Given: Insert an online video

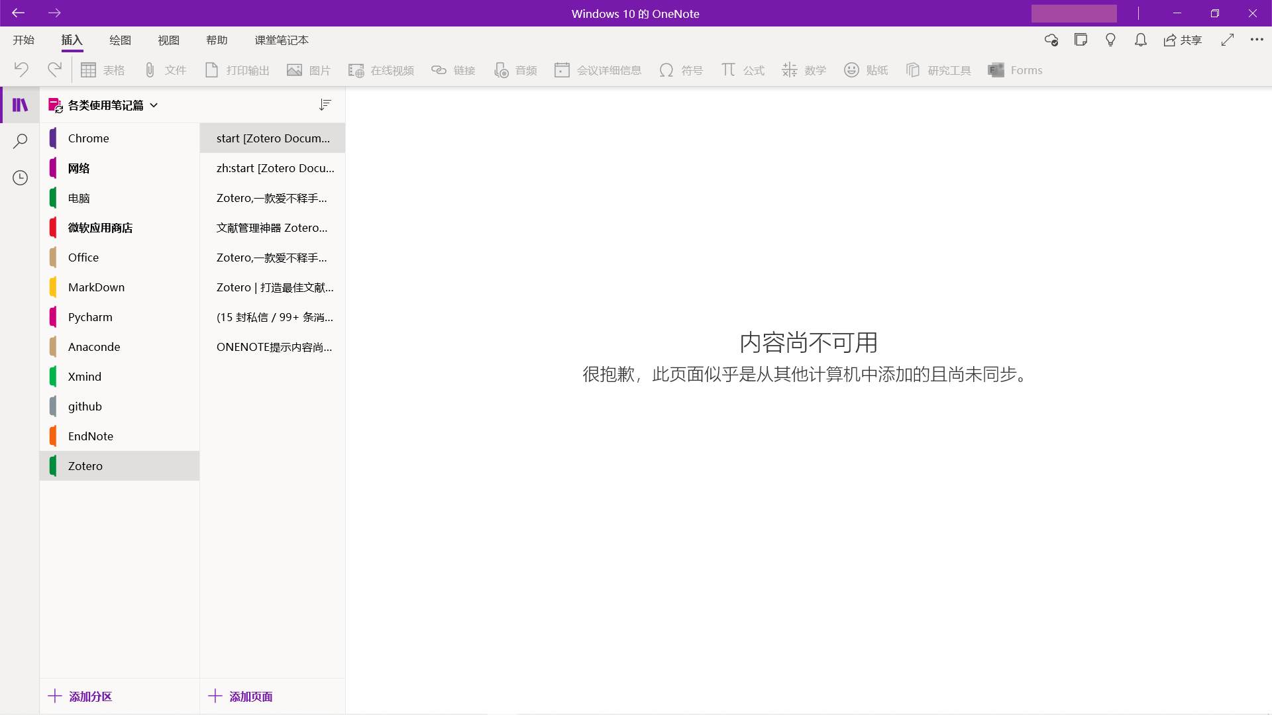Looking at the screenshot, I should [380, 70].
